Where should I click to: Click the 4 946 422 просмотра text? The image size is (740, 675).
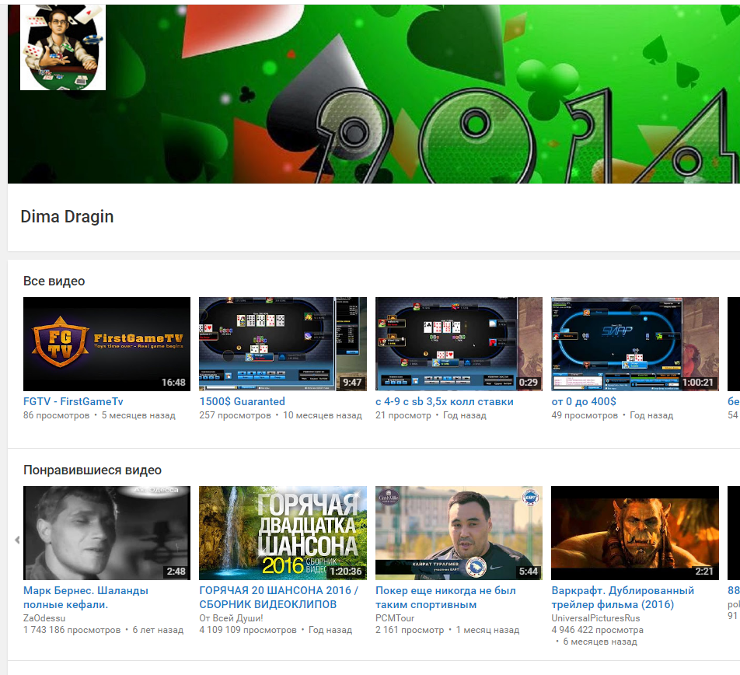click(597, 630)
